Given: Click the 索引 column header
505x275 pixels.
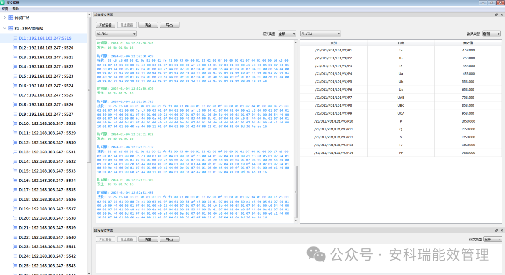Looking at the screenshot, I should tap(334, 43).
